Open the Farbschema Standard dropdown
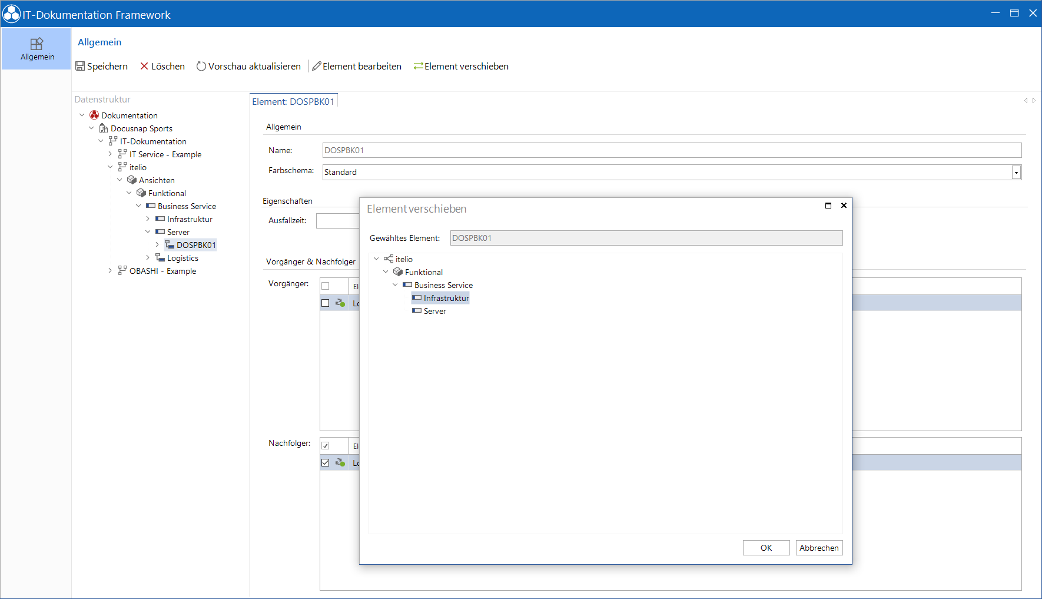 [x=1016, y=172]
